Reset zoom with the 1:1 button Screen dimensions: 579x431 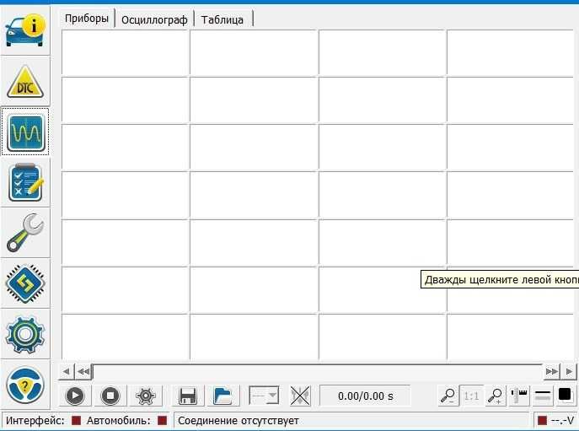[471, 396]
